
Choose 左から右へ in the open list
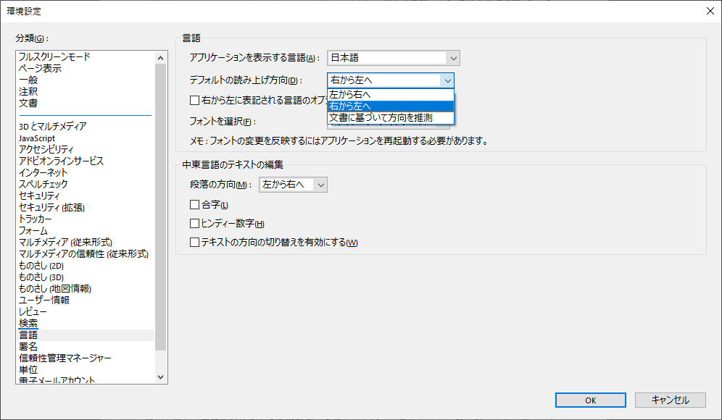tap(391, 94)
